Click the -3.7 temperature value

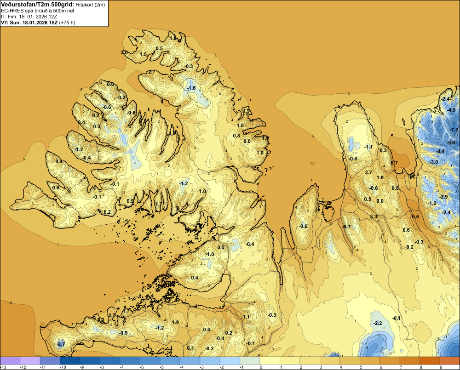tap(61, 345)
